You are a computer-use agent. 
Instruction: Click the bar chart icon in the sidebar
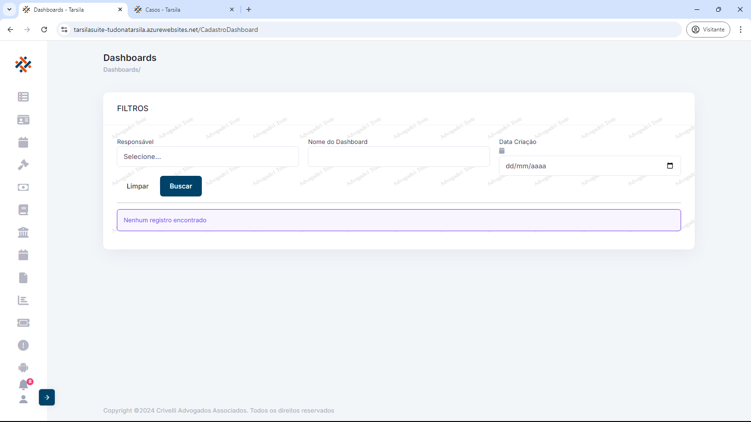pyautogui.click(x=23, y=300)
